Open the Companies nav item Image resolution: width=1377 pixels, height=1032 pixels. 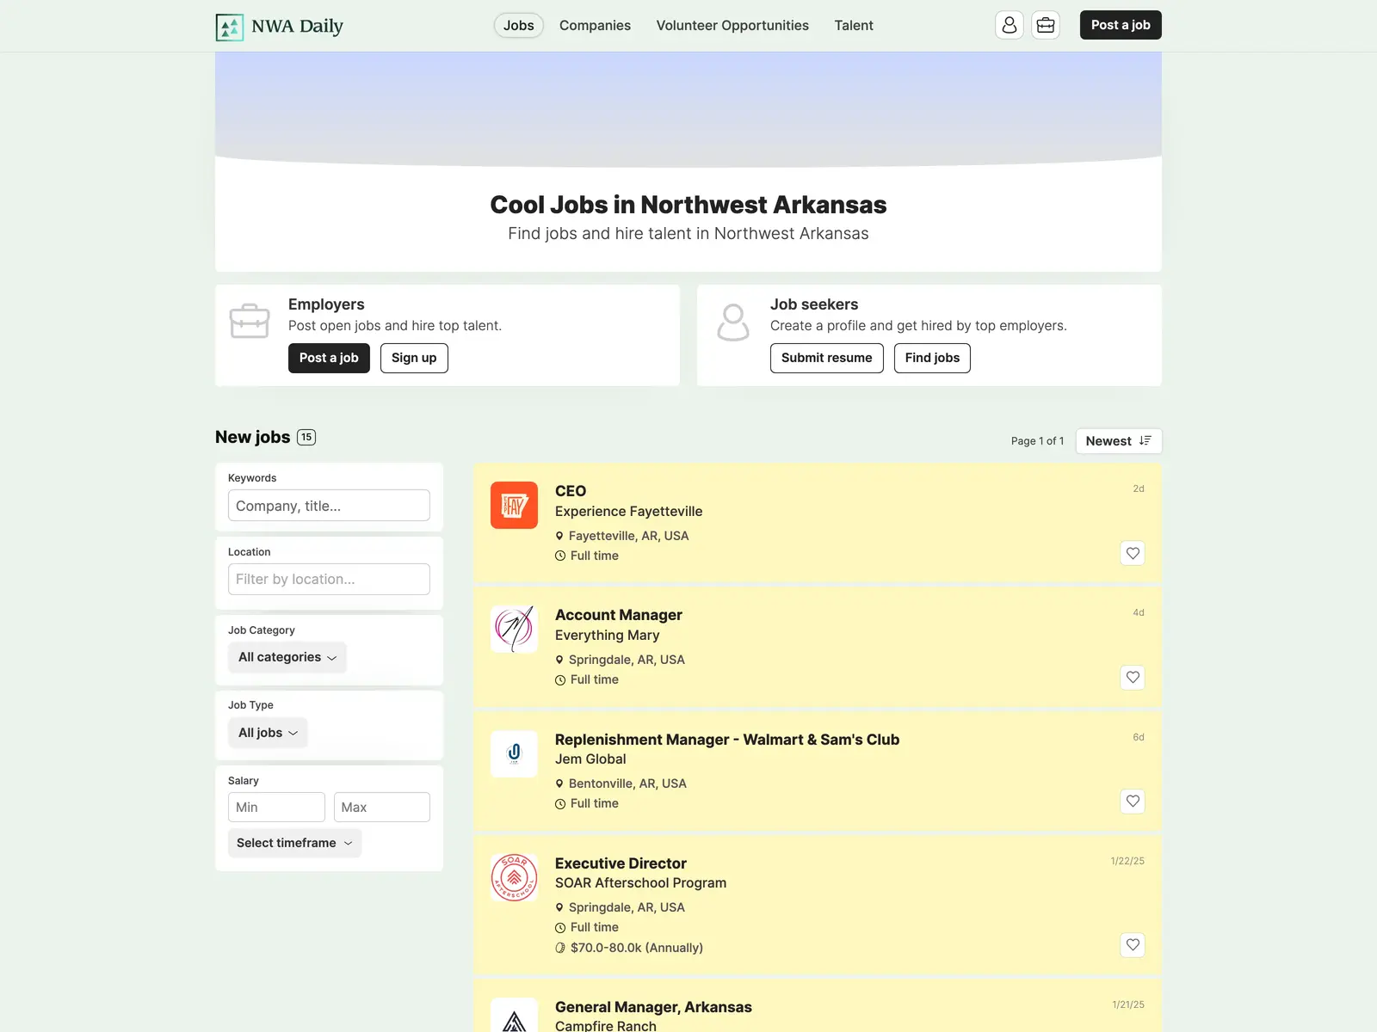595,26
